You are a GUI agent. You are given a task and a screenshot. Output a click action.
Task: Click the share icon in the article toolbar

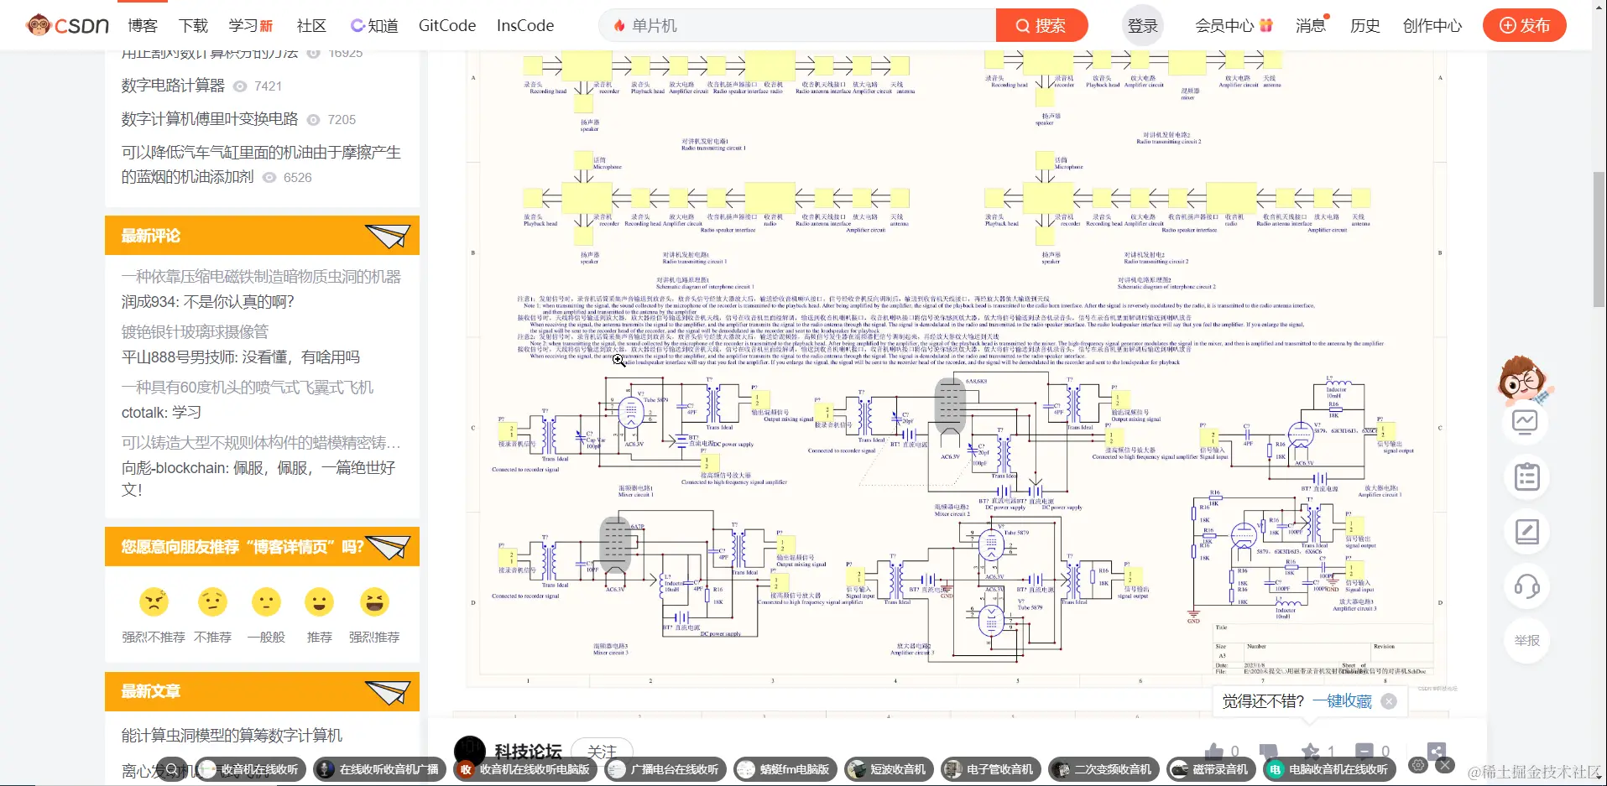click(x=1437, y=752)
